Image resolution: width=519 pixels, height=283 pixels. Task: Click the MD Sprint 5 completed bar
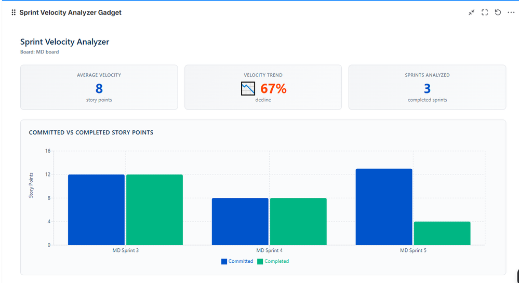(442, 233)
